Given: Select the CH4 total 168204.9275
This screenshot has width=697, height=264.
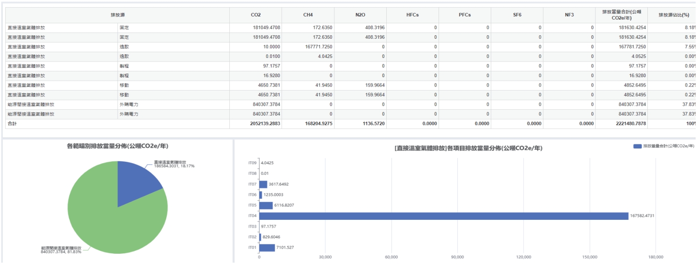Looking at the screenshot, I should 308,124.
